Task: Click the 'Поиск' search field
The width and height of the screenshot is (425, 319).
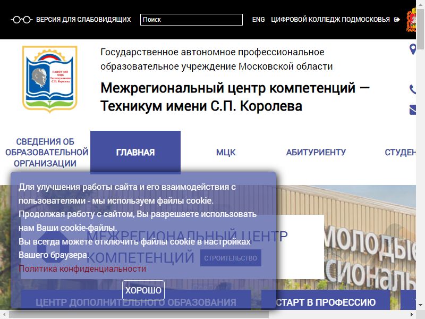Action: pyautogui.click(x=191, y=20)
